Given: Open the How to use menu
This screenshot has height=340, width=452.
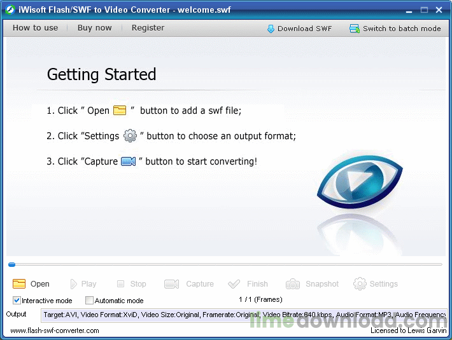Looking at the screenshot, I should (x=35, y=27).
